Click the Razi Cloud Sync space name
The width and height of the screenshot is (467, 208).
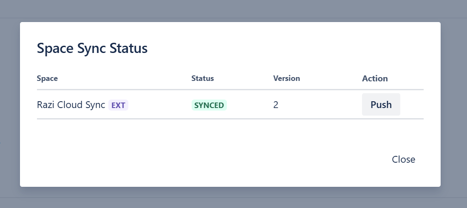(x=71, y=105)
